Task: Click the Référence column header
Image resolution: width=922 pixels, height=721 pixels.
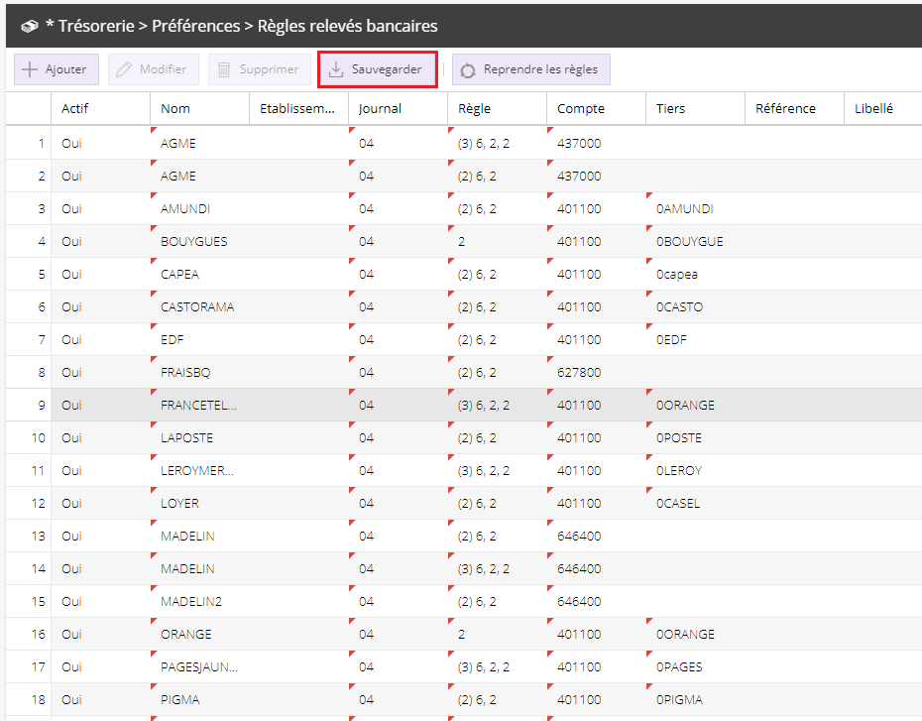Action: click(795, 108)
